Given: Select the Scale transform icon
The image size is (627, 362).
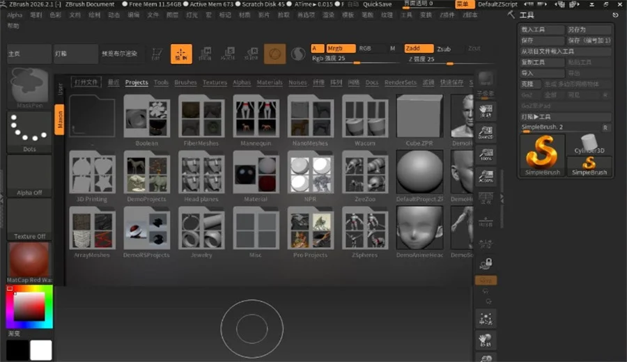Looking at the screenshot, I should (x=229, y=54).
